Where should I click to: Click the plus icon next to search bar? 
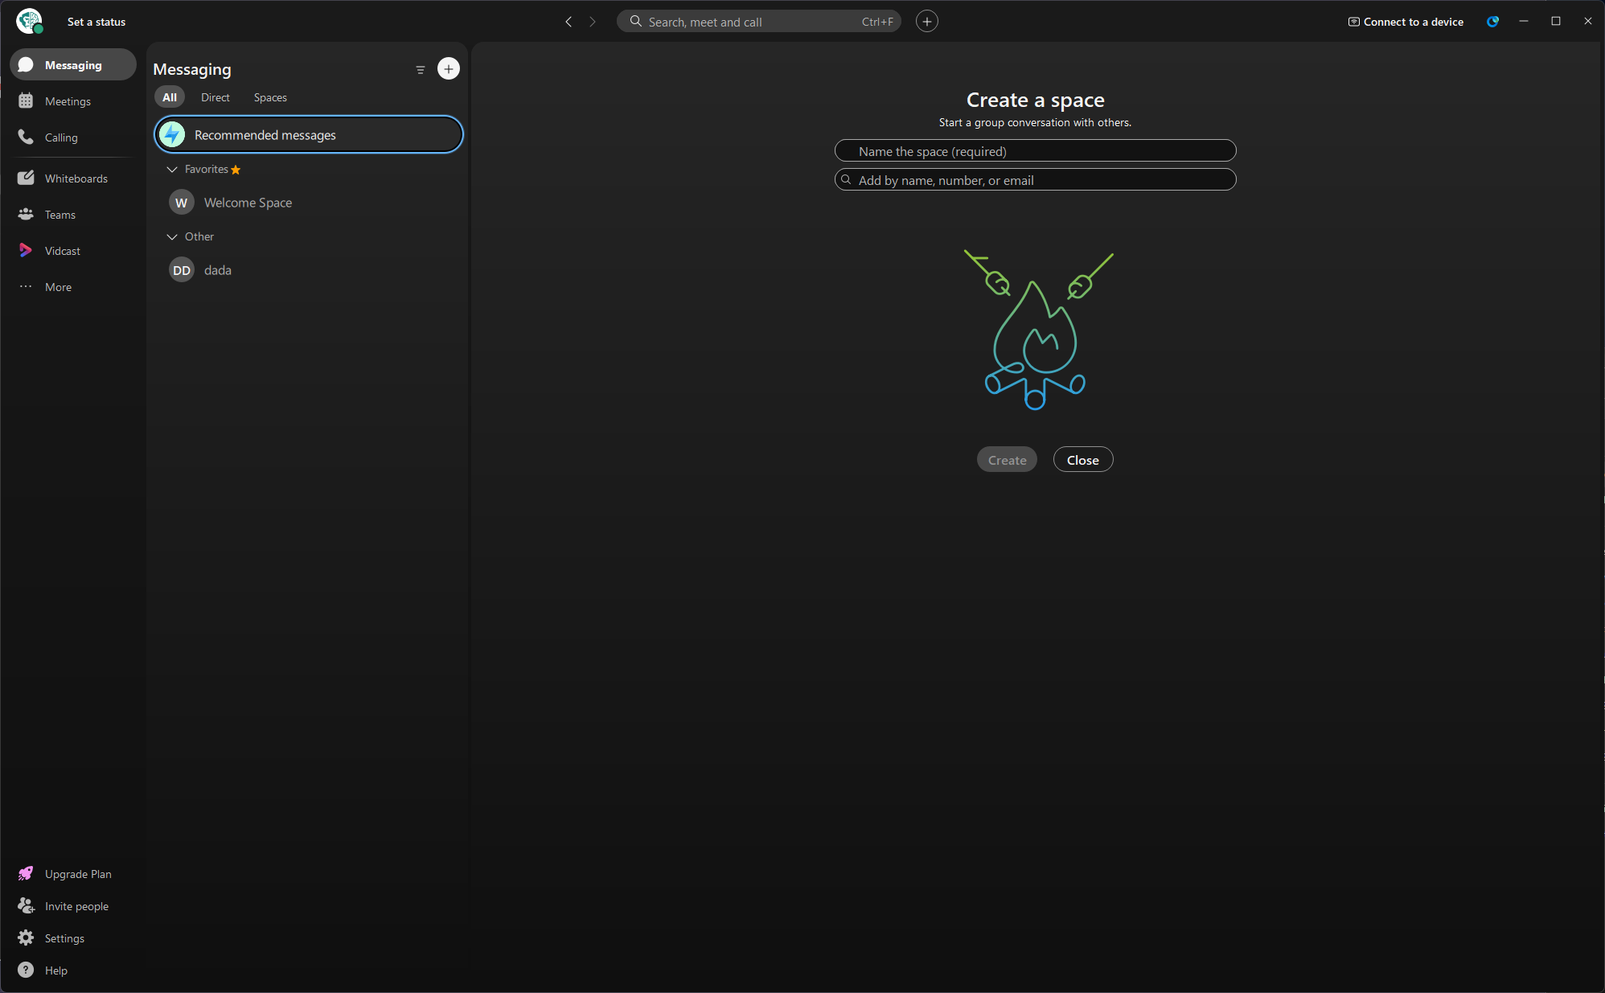[x=927, y=22]
